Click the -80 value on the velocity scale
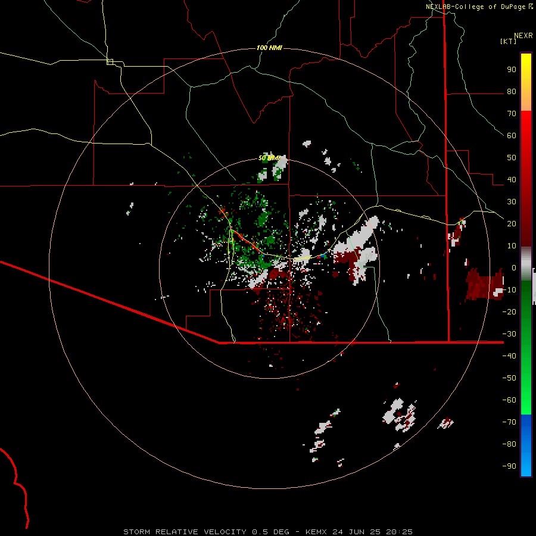The width and height of the screenshot is (536, 536). tap(509, 444)
